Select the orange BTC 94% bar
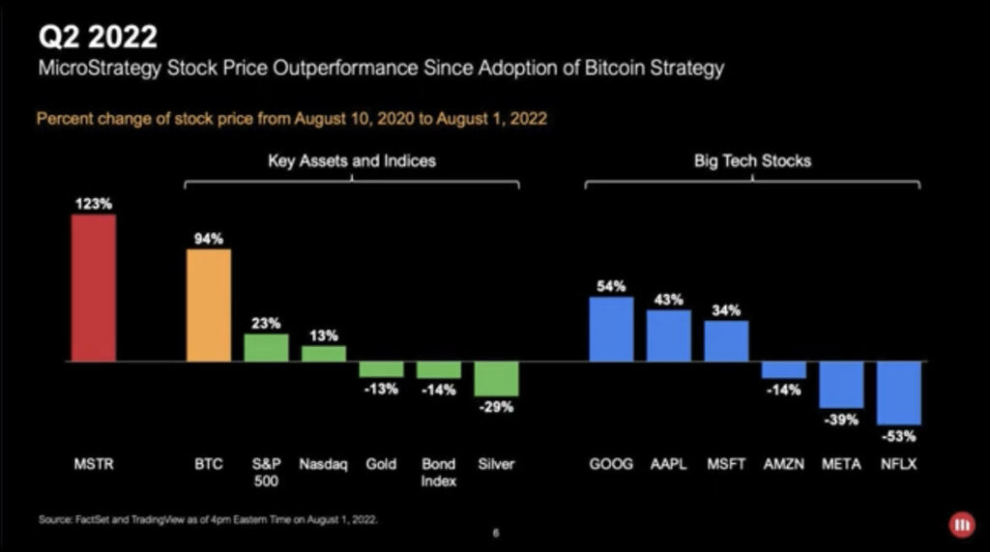Viewport: 990px width, 552px height. [209, 305]
